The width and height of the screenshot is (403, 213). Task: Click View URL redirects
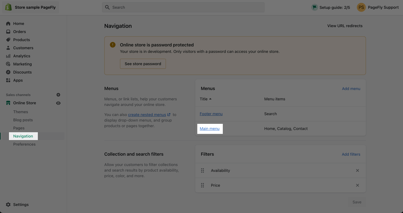345,26
